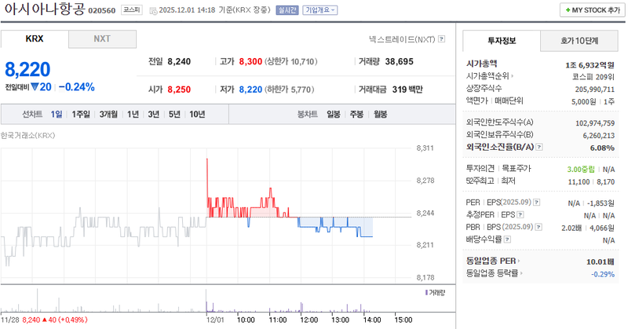This screenshot has width=628, height=329.
Task: Show the 주봉 weekly candle chart
Action: [x=356, y=114]
